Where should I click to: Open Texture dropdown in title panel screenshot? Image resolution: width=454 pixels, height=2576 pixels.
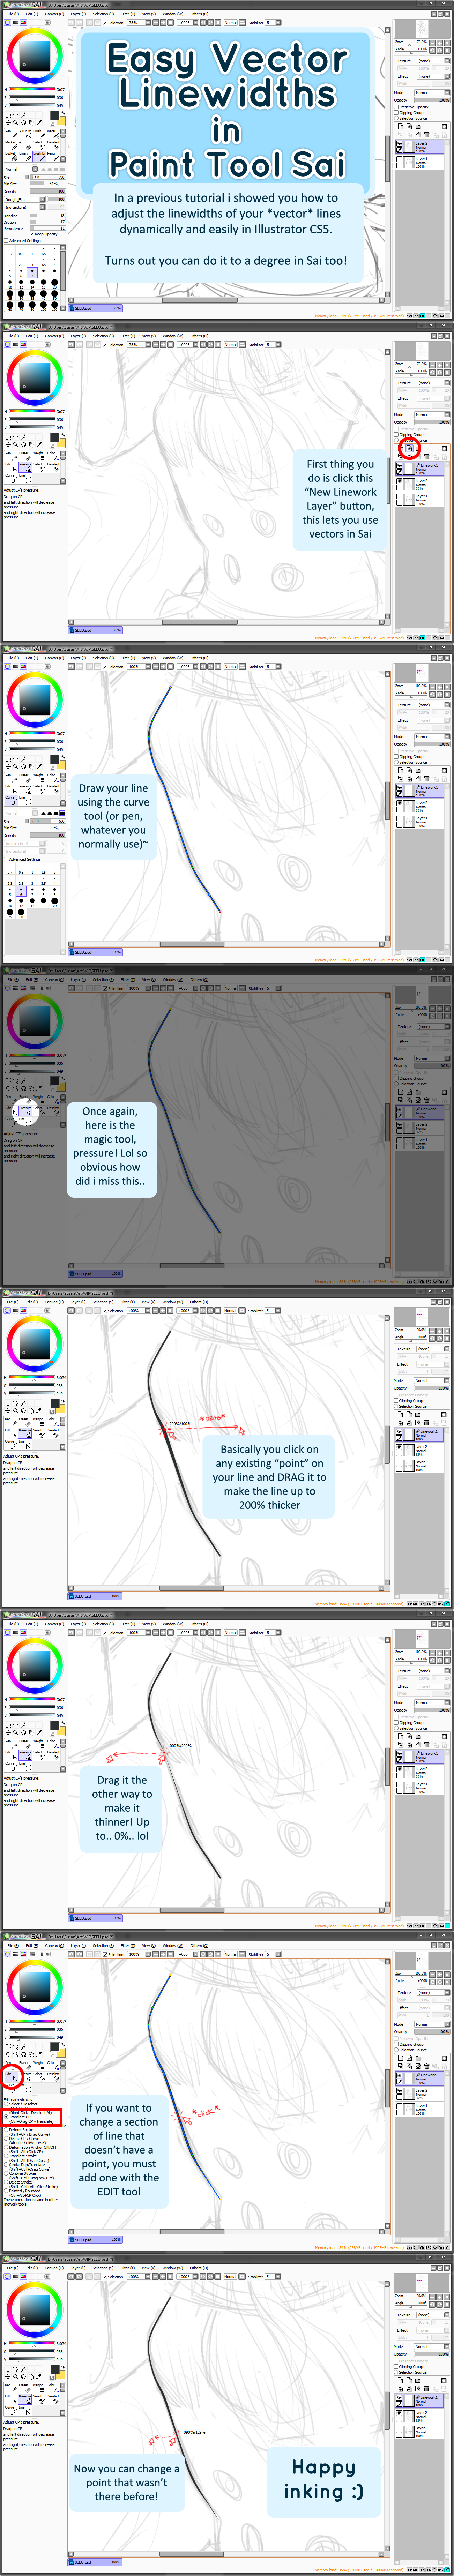tap(433, 61)
